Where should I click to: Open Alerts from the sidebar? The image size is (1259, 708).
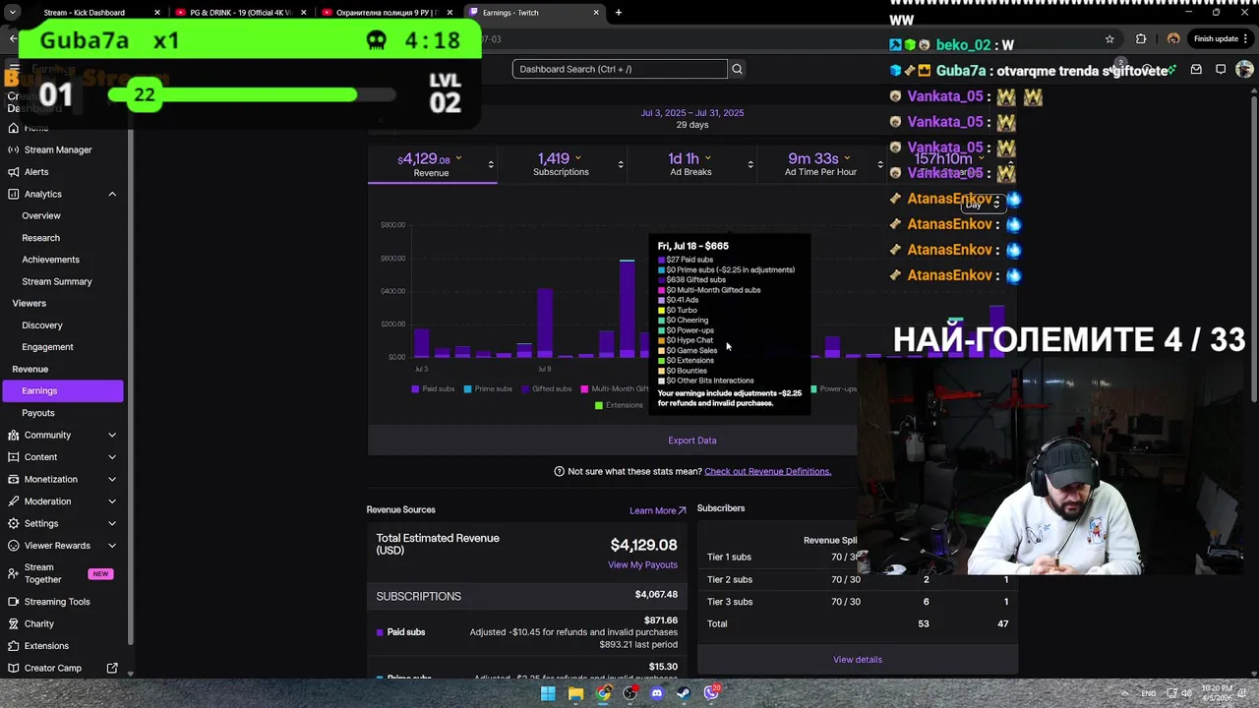(36, 171)
